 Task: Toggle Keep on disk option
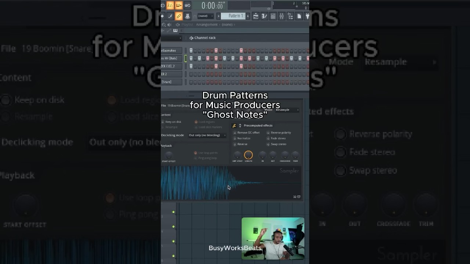pos(163,122)
